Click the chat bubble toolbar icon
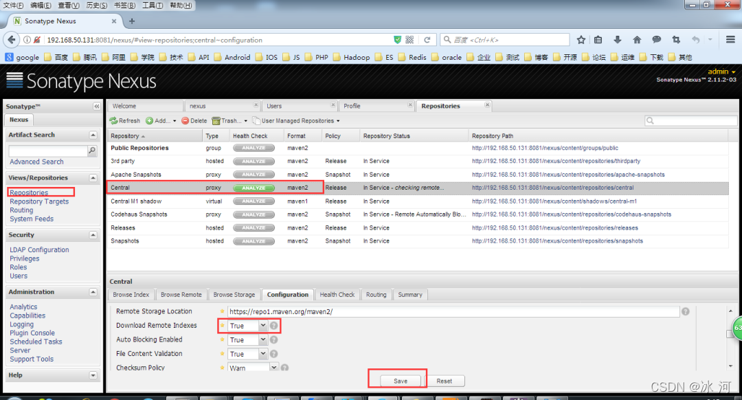Image resolution: width=742 pixels, height=400 pixels. tap(656, 40)
